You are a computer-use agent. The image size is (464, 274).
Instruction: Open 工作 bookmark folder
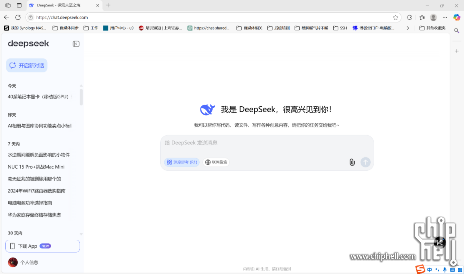coord(91,28)
